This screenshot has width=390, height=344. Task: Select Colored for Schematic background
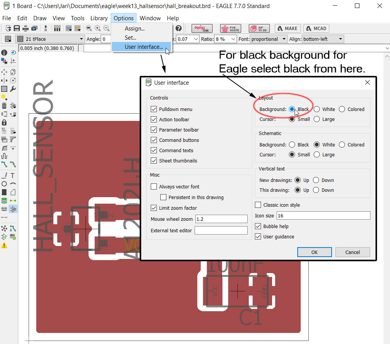342,145
